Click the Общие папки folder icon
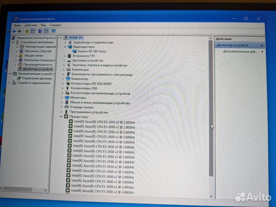The image size is (276, 207). 21,56
